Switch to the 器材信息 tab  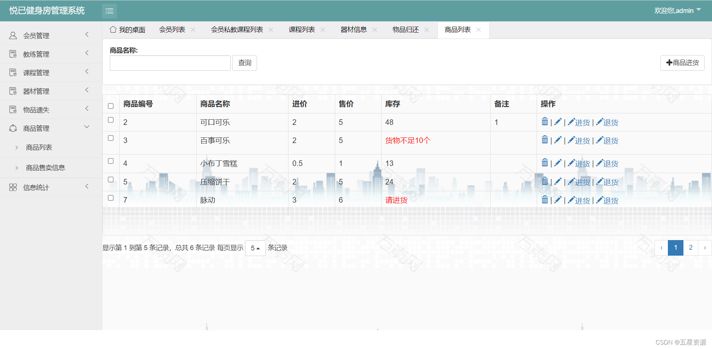click(354, 30)
